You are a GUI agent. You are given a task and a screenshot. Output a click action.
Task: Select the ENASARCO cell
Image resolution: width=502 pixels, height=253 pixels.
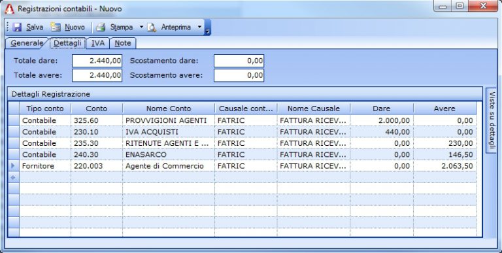169,155
